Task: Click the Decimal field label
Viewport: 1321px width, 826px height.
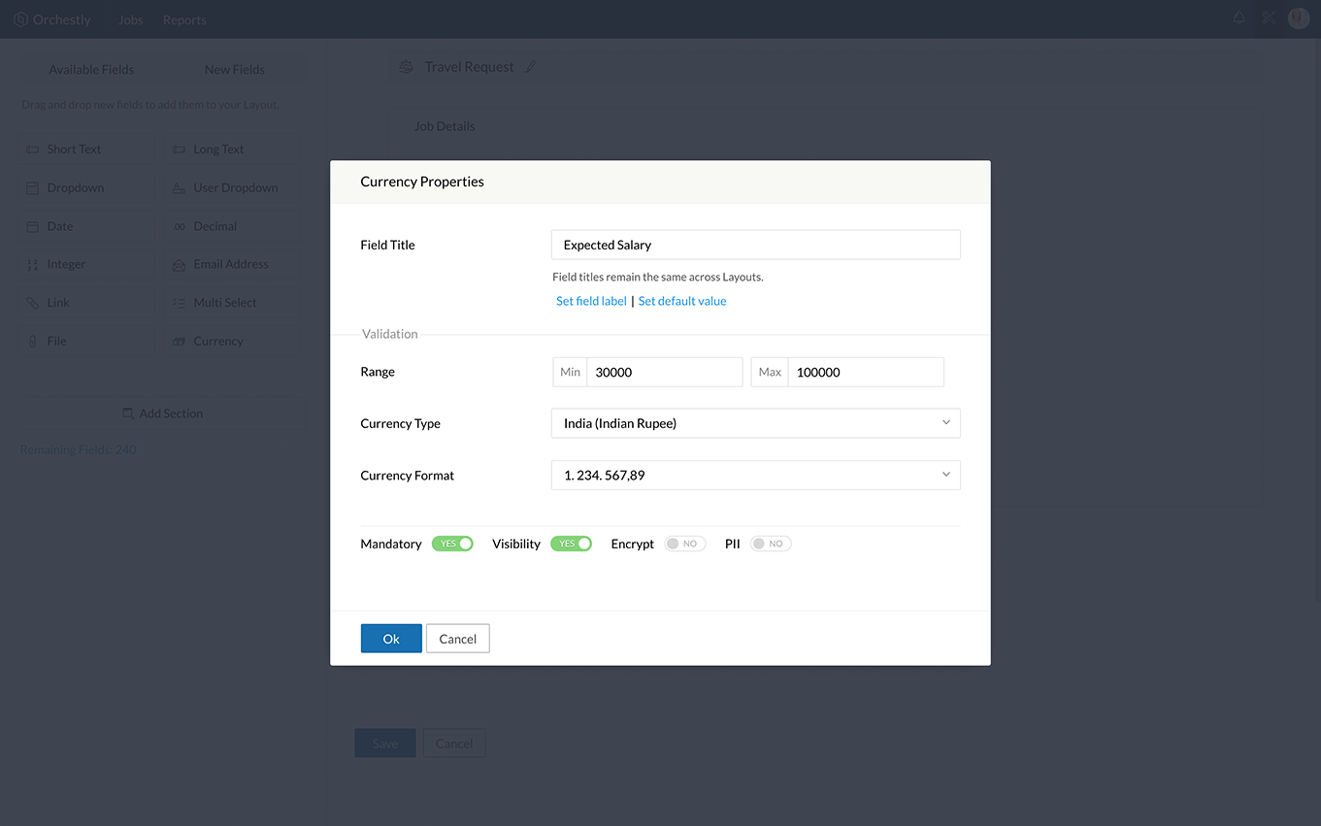Action: tap(215, 226)
